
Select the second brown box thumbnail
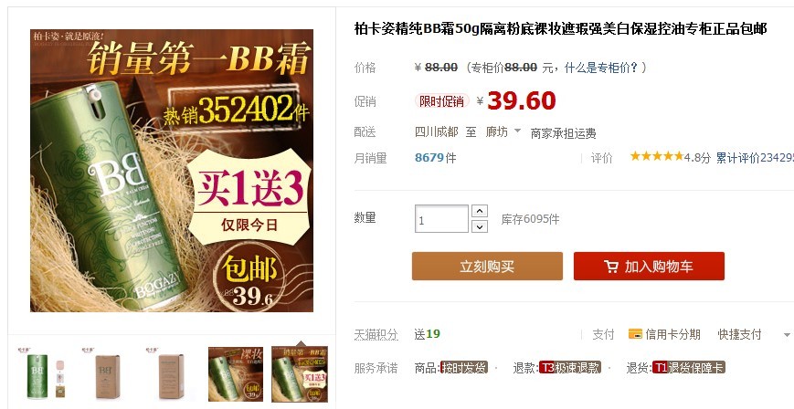point(107,374)
